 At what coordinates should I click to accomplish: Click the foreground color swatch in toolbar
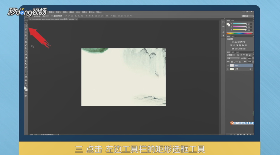pos(25,88)
